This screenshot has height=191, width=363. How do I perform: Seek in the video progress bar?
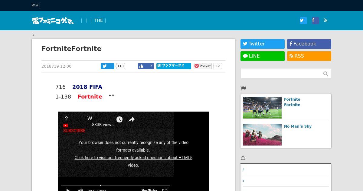coord(116,185)
